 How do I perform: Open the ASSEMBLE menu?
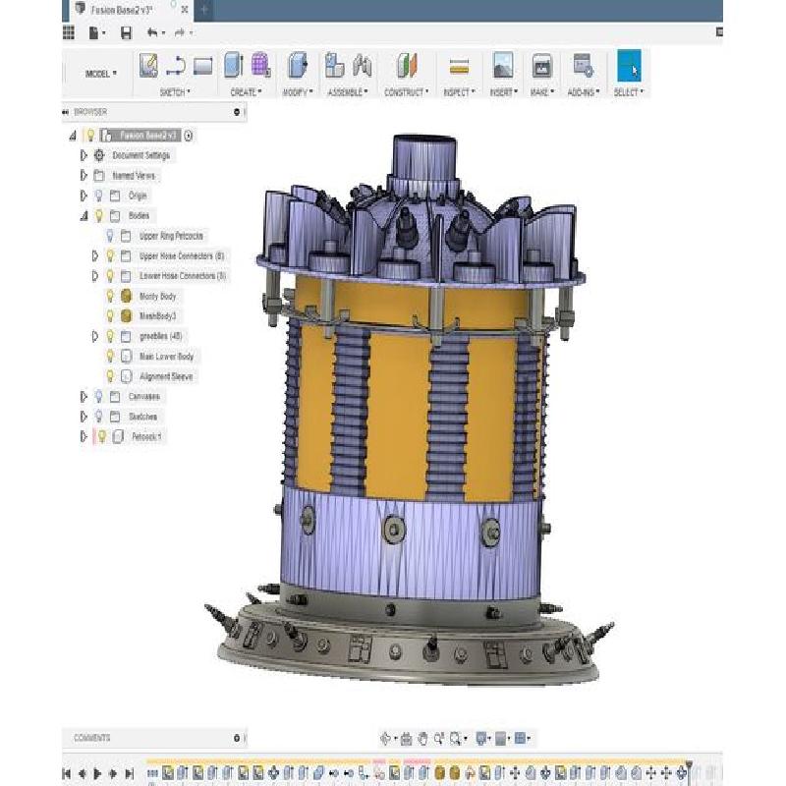click(x=348, y=92)
